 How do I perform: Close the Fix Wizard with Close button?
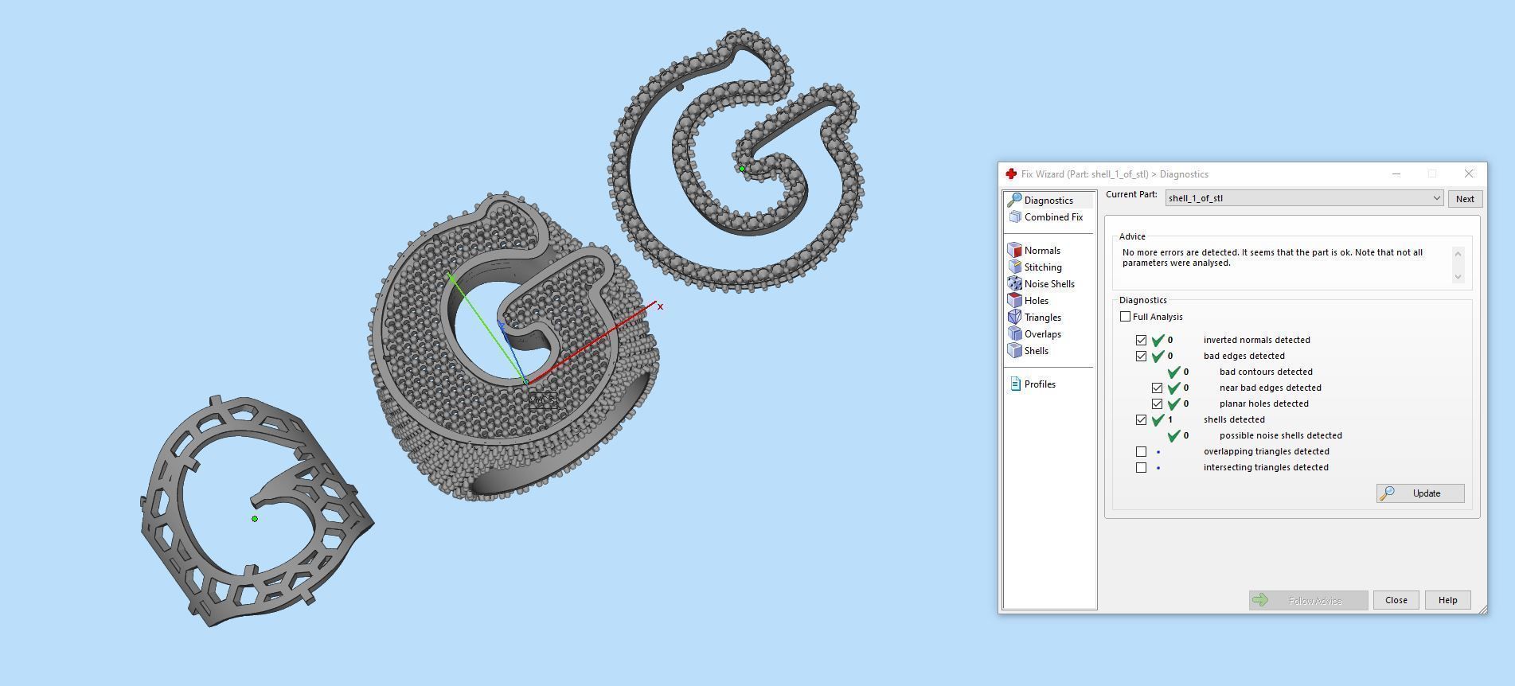pos(1396,600)
